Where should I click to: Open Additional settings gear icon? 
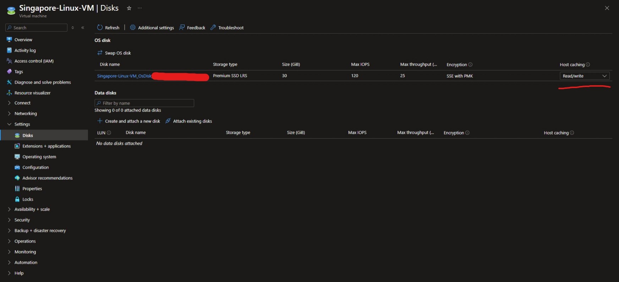tap(133, 27)
